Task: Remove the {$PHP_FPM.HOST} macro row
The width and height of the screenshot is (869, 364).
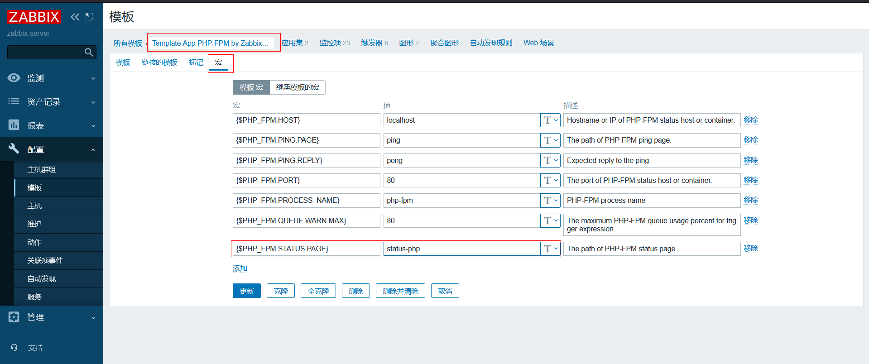Action: coord(751,120)
